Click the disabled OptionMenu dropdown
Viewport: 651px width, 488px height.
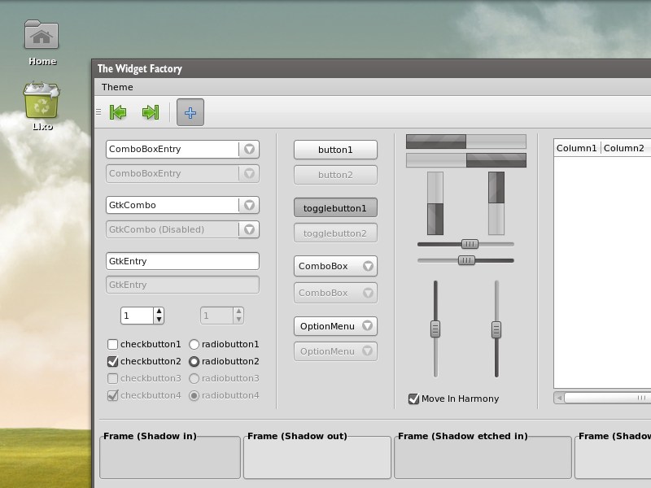click(335, 351)
